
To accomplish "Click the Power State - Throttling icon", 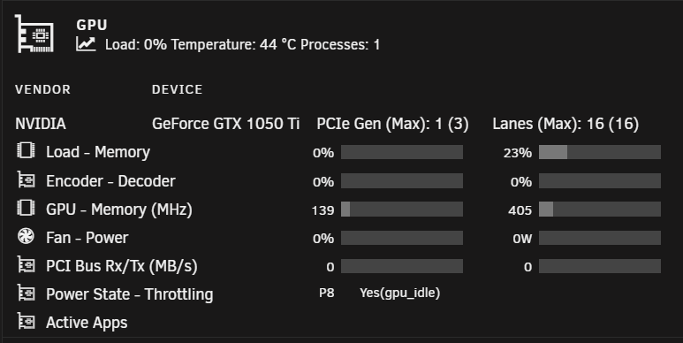I will click(x=26, y=293).
